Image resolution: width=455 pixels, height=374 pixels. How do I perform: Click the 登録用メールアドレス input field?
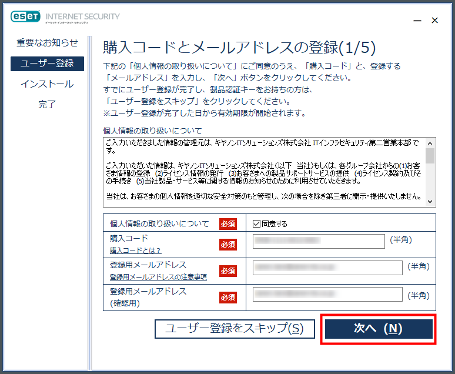[327, 268]
